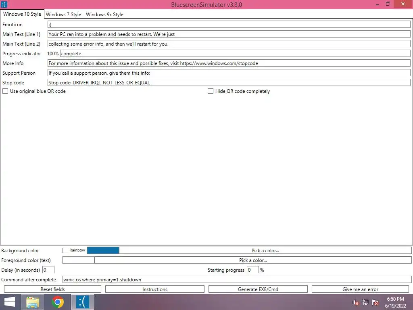Restore down the BluescreenSimulator window
This screenshot has width=413, height=310.
pos(388,4)
